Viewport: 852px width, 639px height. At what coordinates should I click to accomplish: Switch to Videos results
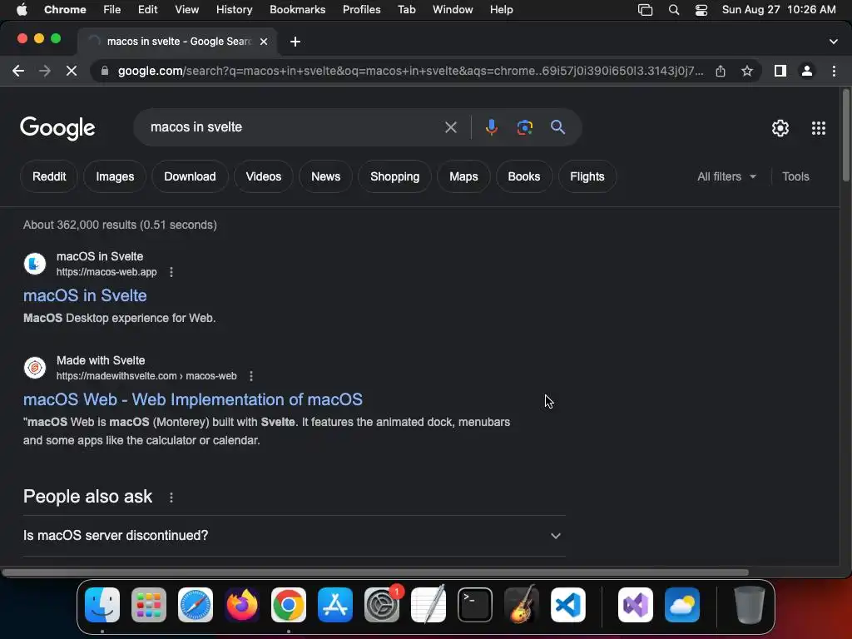click(264, 176)
